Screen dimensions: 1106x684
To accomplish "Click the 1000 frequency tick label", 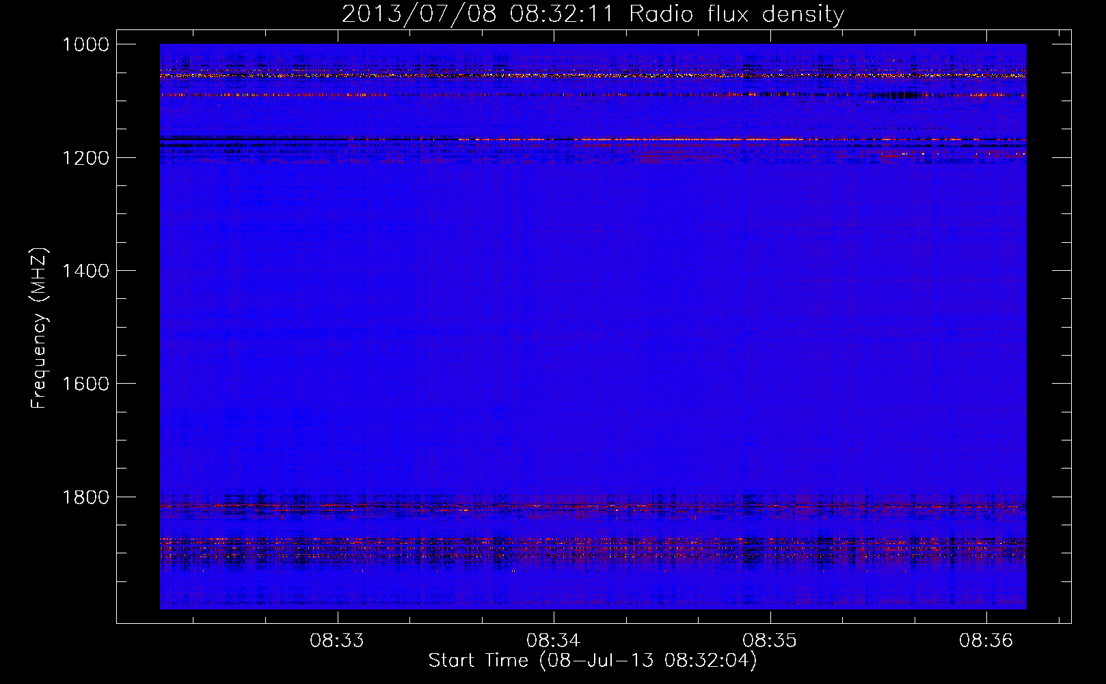I will coord(85,44).
